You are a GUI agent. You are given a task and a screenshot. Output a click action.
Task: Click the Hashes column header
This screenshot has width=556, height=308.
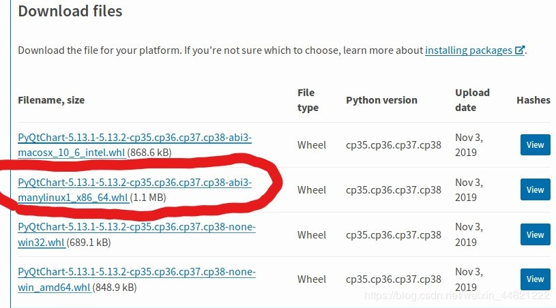[x=533, y=100]
